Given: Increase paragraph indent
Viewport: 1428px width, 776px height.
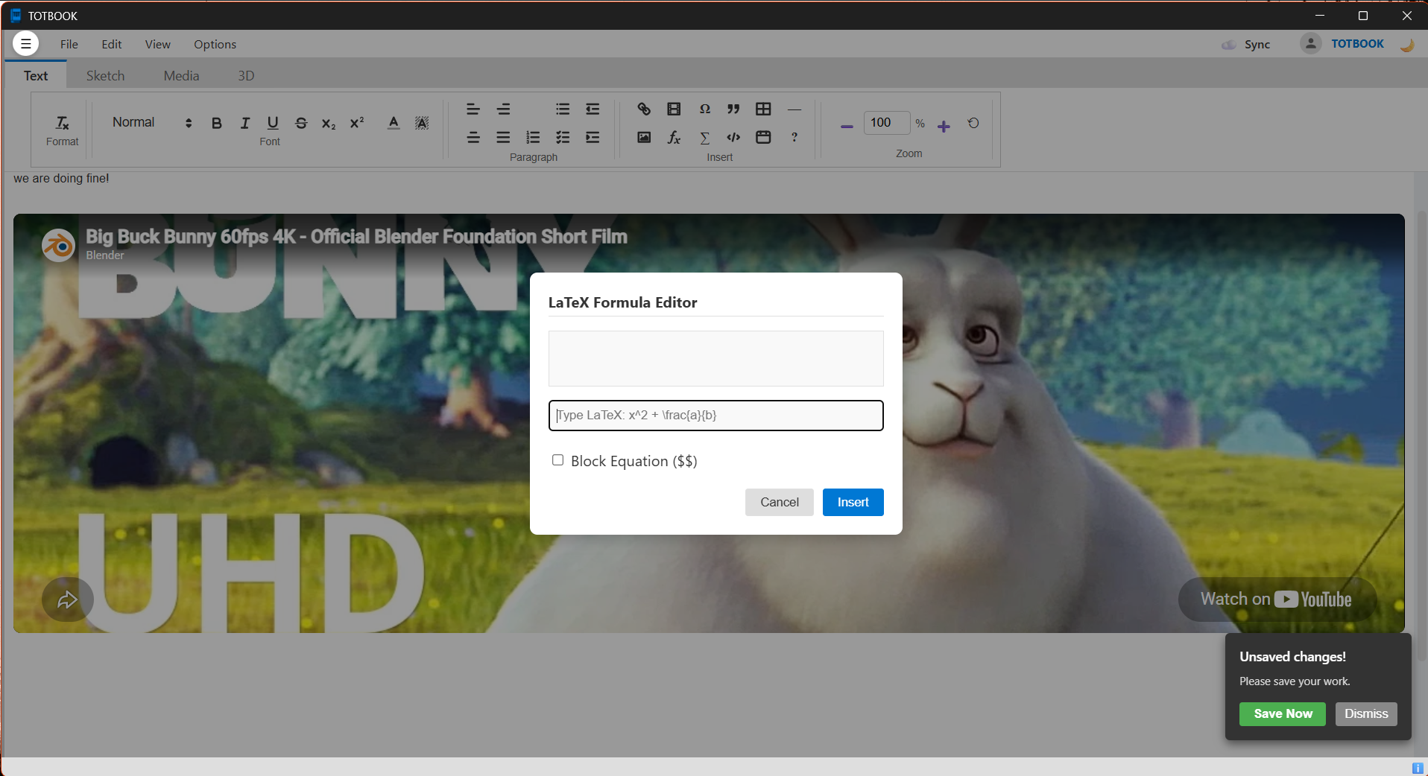Looking at the screenshot, I should 593,138.
